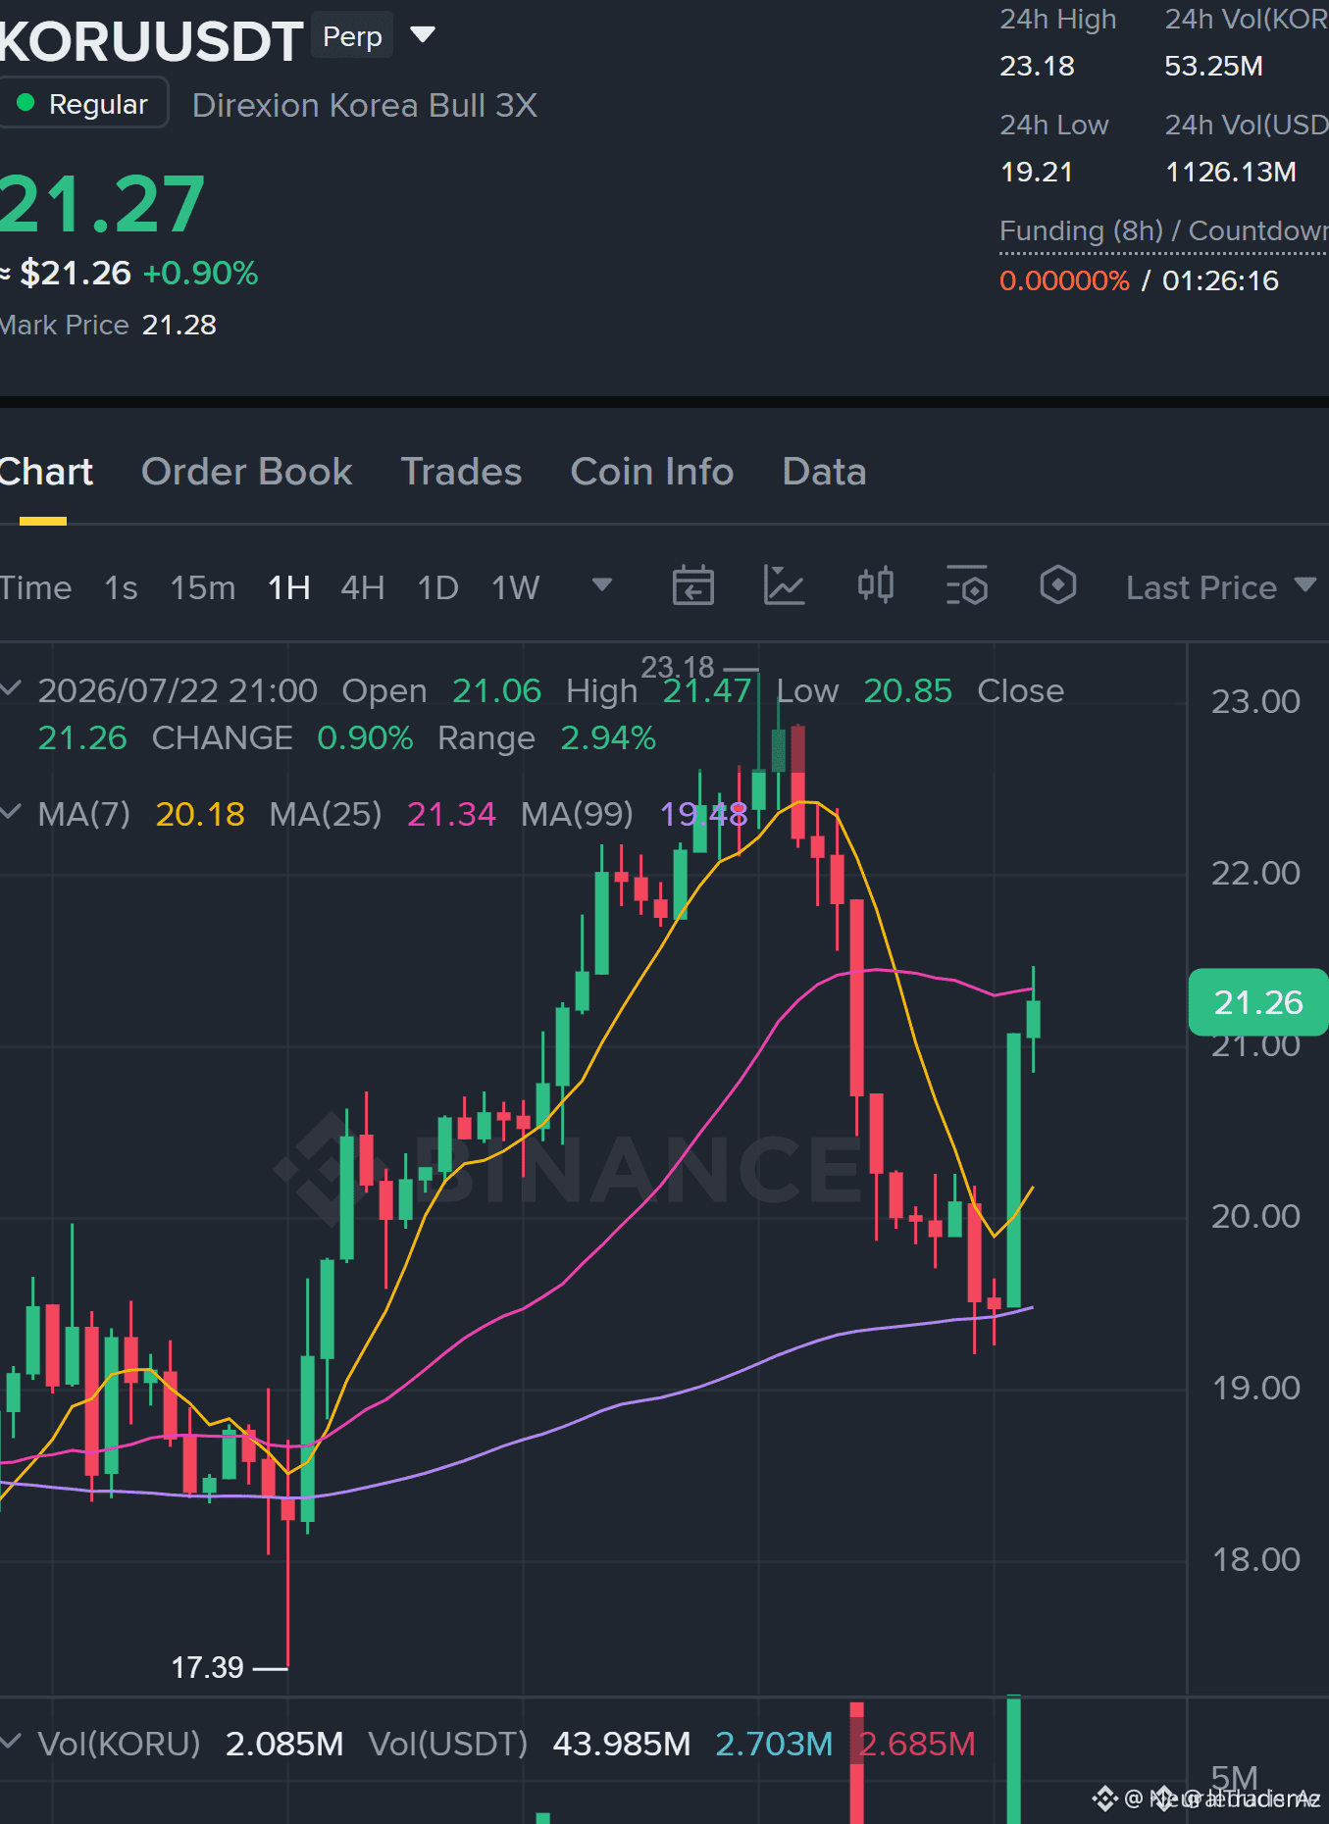Collapse the Vol(KORU) indicator row chevron
This screenshot has height=1824, width=1329.
pos(11,1742)
